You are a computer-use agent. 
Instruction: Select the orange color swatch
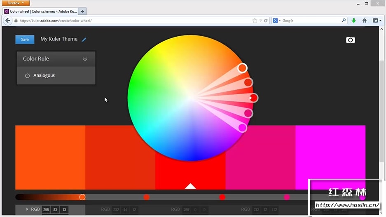50,157
